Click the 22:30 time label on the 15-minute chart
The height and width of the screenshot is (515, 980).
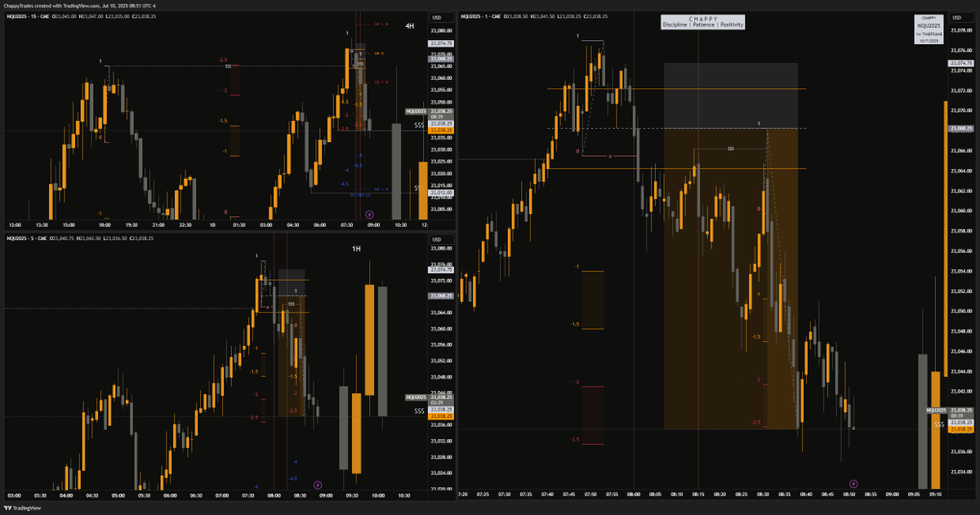pyautogui.click(x=184, y=224)
